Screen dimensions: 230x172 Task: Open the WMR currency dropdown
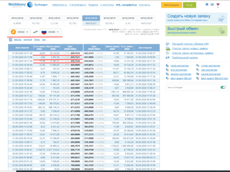pyautogui.click(x=51, y=32)
